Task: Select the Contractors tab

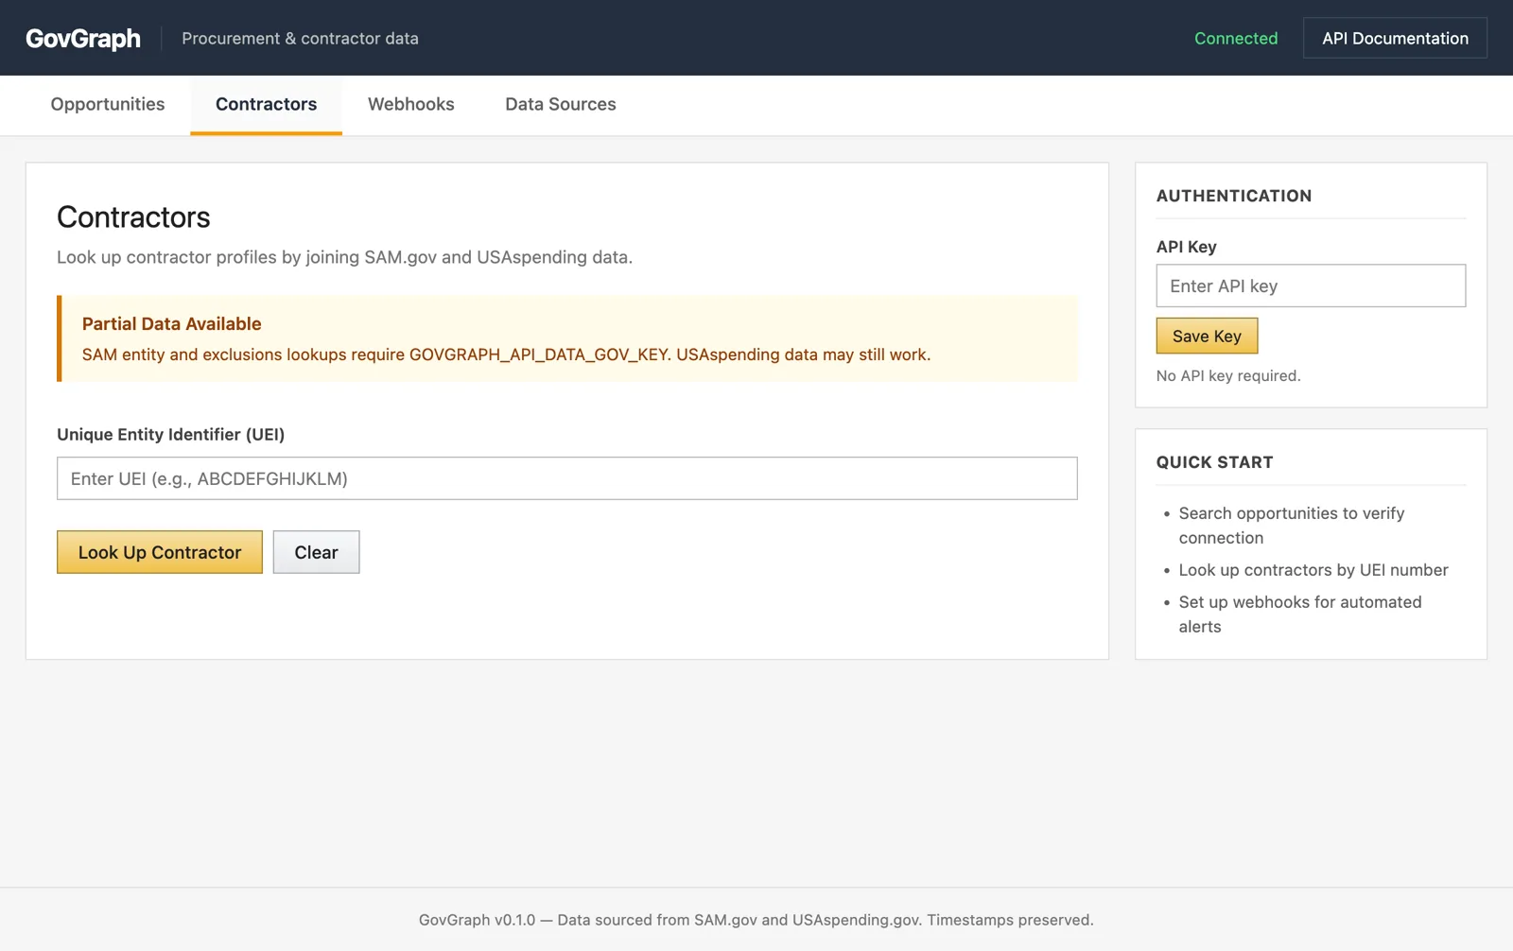Action: 266,104
